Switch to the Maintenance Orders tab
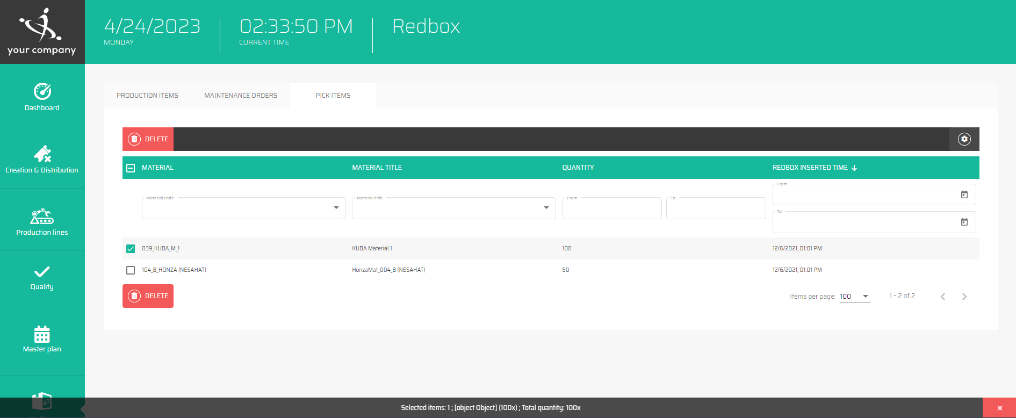The image size is (1016, 418). coord(240,96)
